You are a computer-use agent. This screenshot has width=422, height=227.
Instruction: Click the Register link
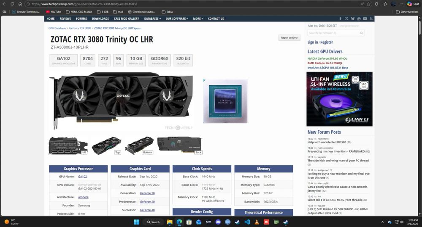(x=327, y=42)
